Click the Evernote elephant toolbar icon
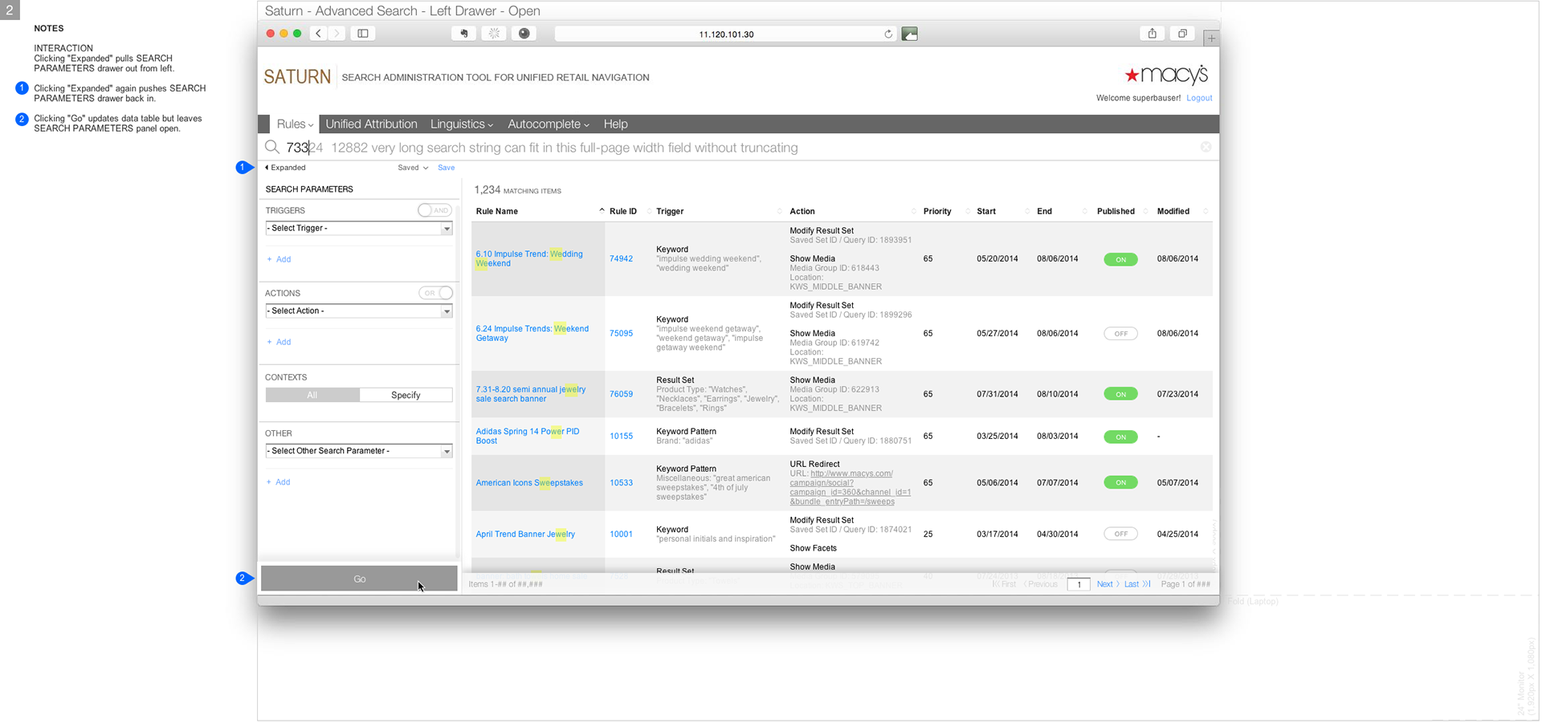This screenshot has height=723, width=1542. (463, 34)
